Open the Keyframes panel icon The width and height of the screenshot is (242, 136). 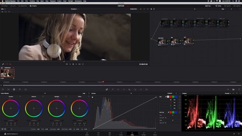click(x=228, y=90)
